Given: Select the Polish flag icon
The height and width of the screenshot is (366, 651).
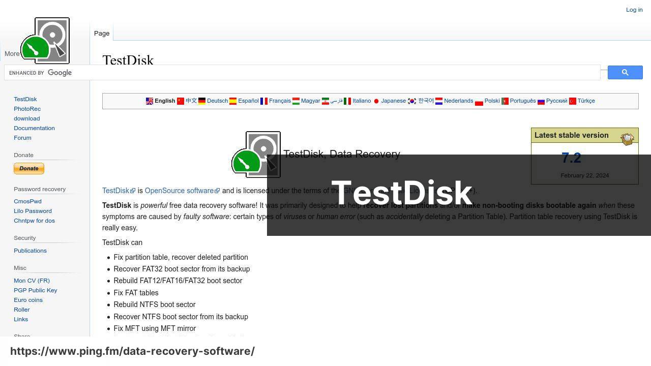Looking at the screenshot, I should coord(479,101).
